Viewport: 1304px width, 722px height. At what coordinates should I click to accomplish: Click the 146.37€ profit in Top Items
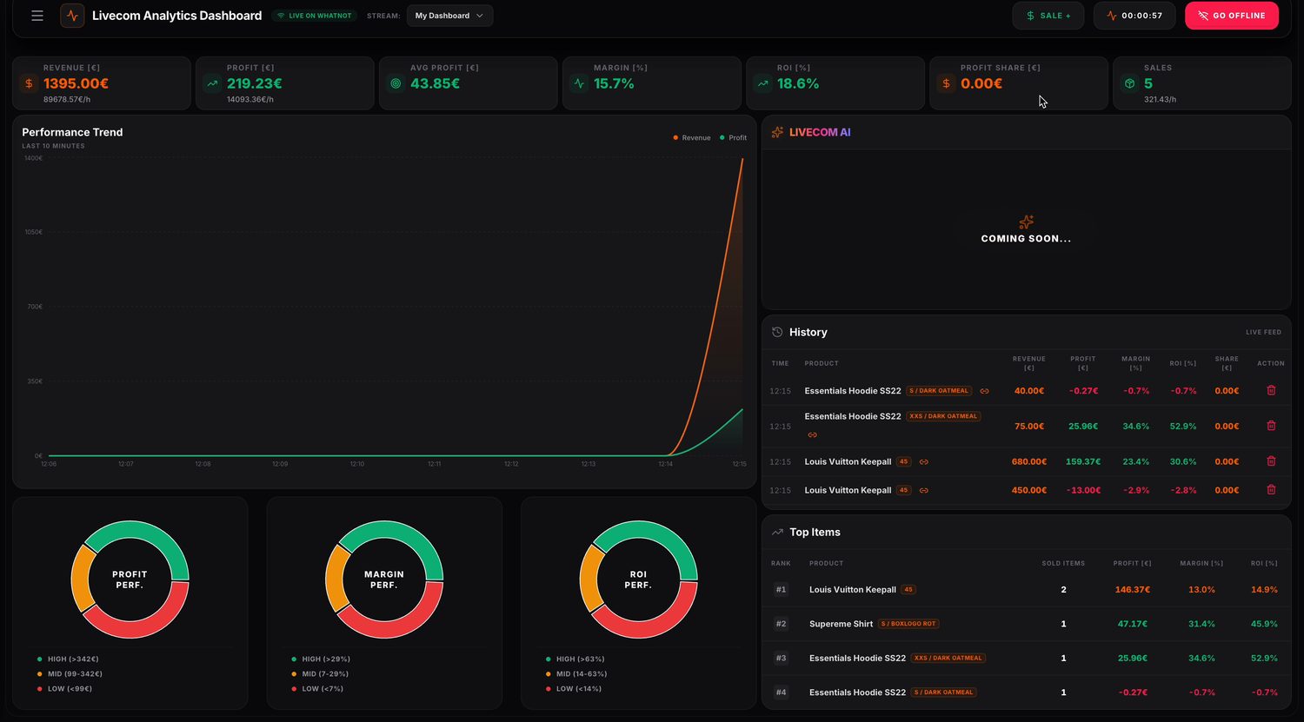(x=1133, y=589)
